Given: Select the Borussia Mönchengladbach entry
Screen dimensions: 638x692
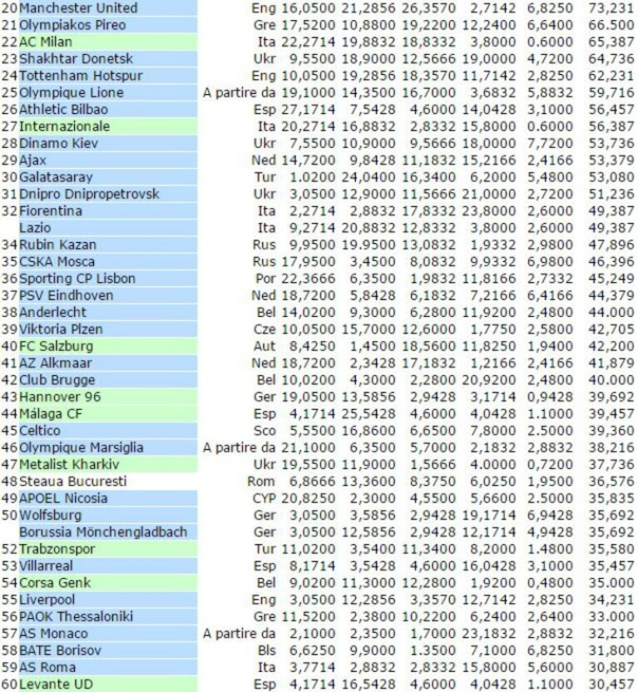Looking at the screenshot, I should pyautogui.click(x=103, y=531).
